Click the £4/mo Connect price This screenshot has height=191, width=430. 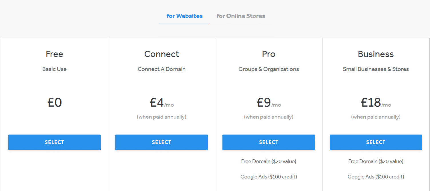point(162,102)
